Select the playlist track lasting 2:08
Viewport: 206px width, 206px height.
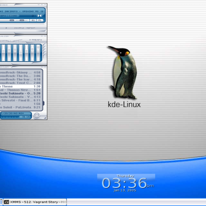[x=20, y=83]
